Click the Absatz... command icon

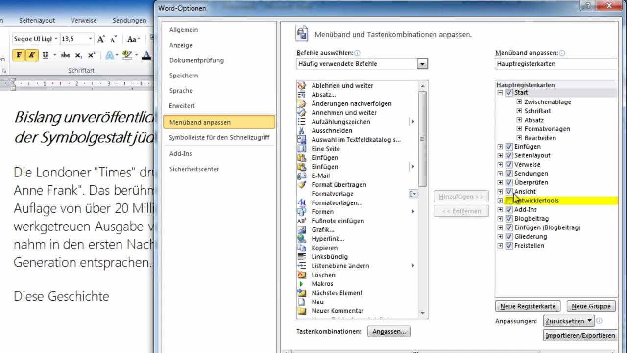pos(302,95)
